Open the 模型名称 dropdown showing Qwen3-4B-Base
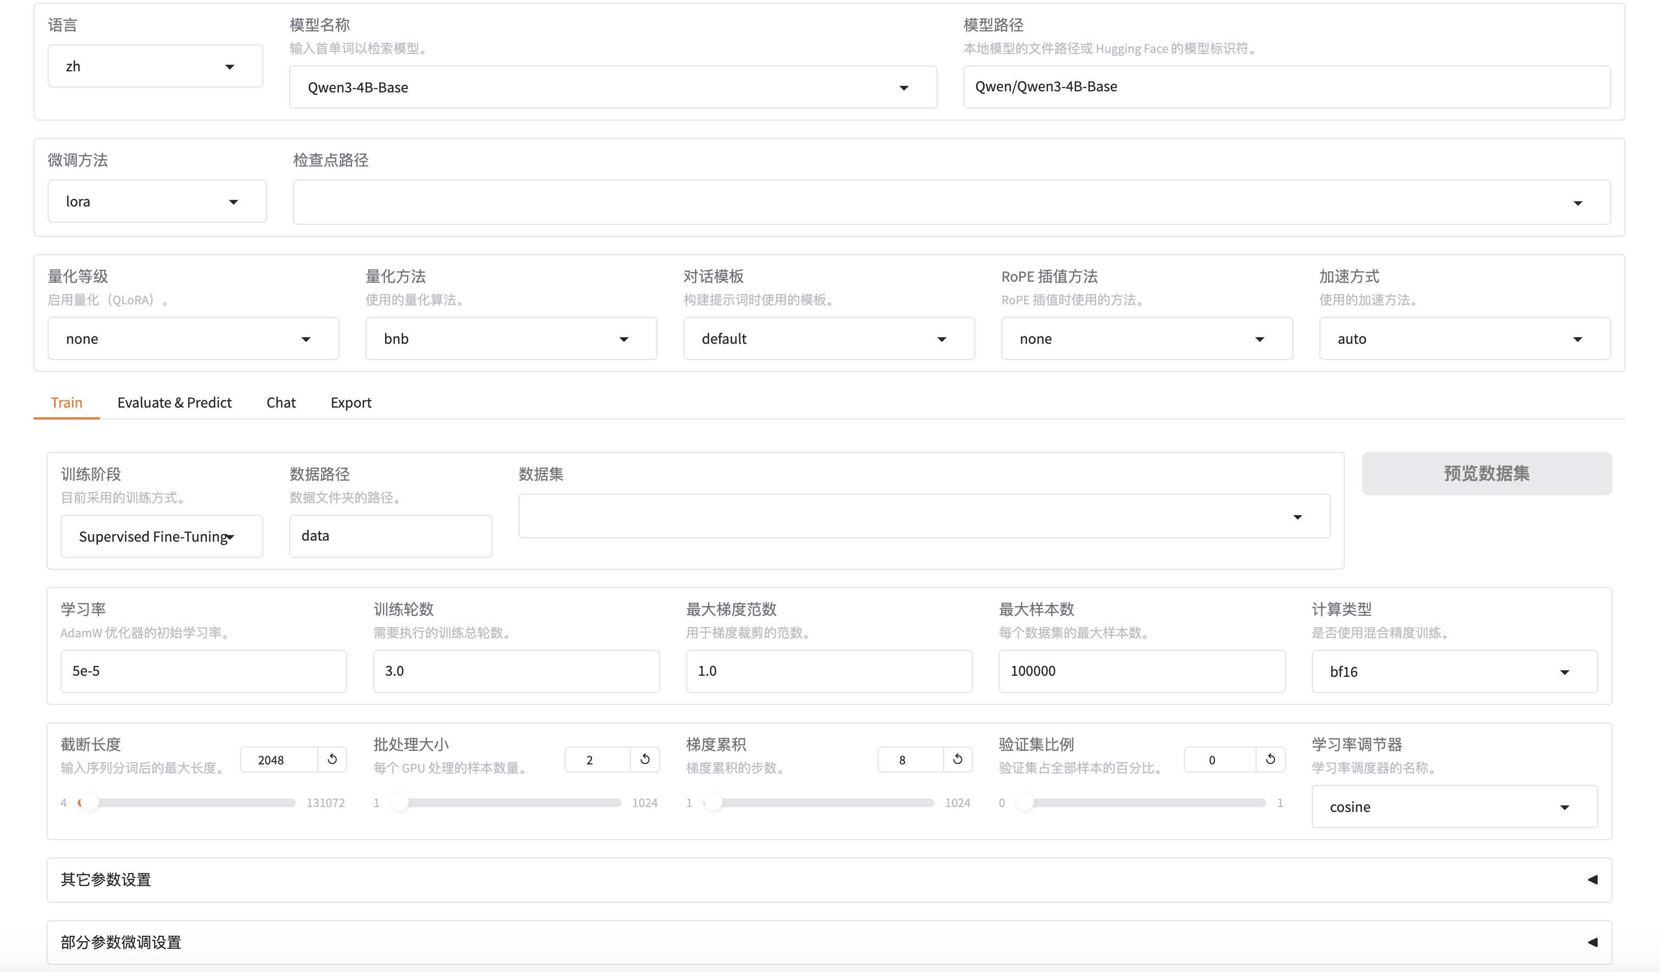The width and height of the screenshot is (1660, 972). (613, 87)
